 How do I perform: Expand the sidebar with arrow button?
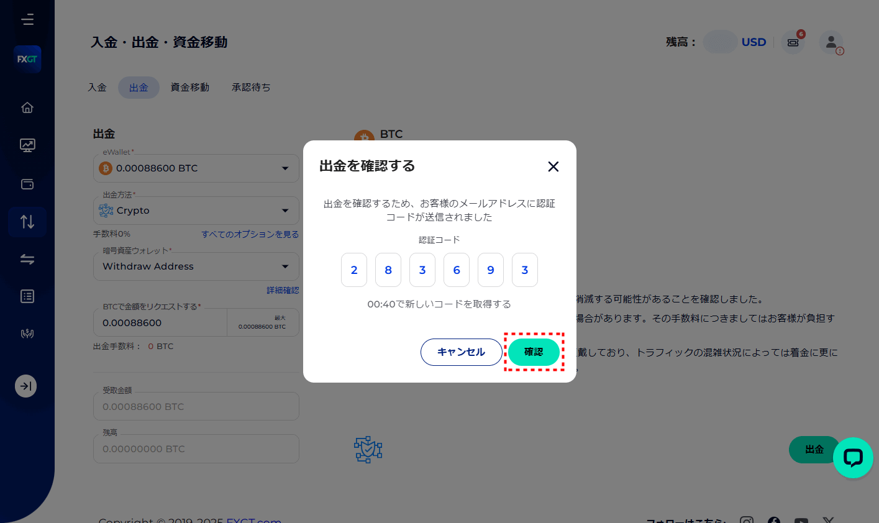pos(26,386)
